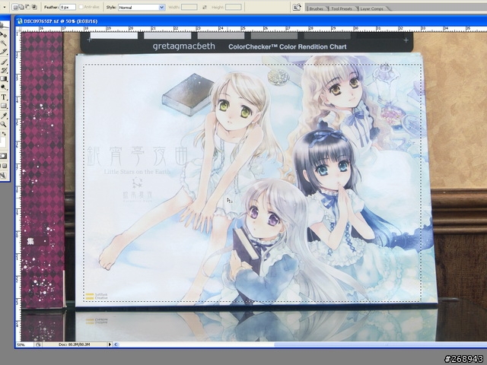Open the Brushes palette tab
Viewport: 487px width, 365px height.
(x=317, y=8)
